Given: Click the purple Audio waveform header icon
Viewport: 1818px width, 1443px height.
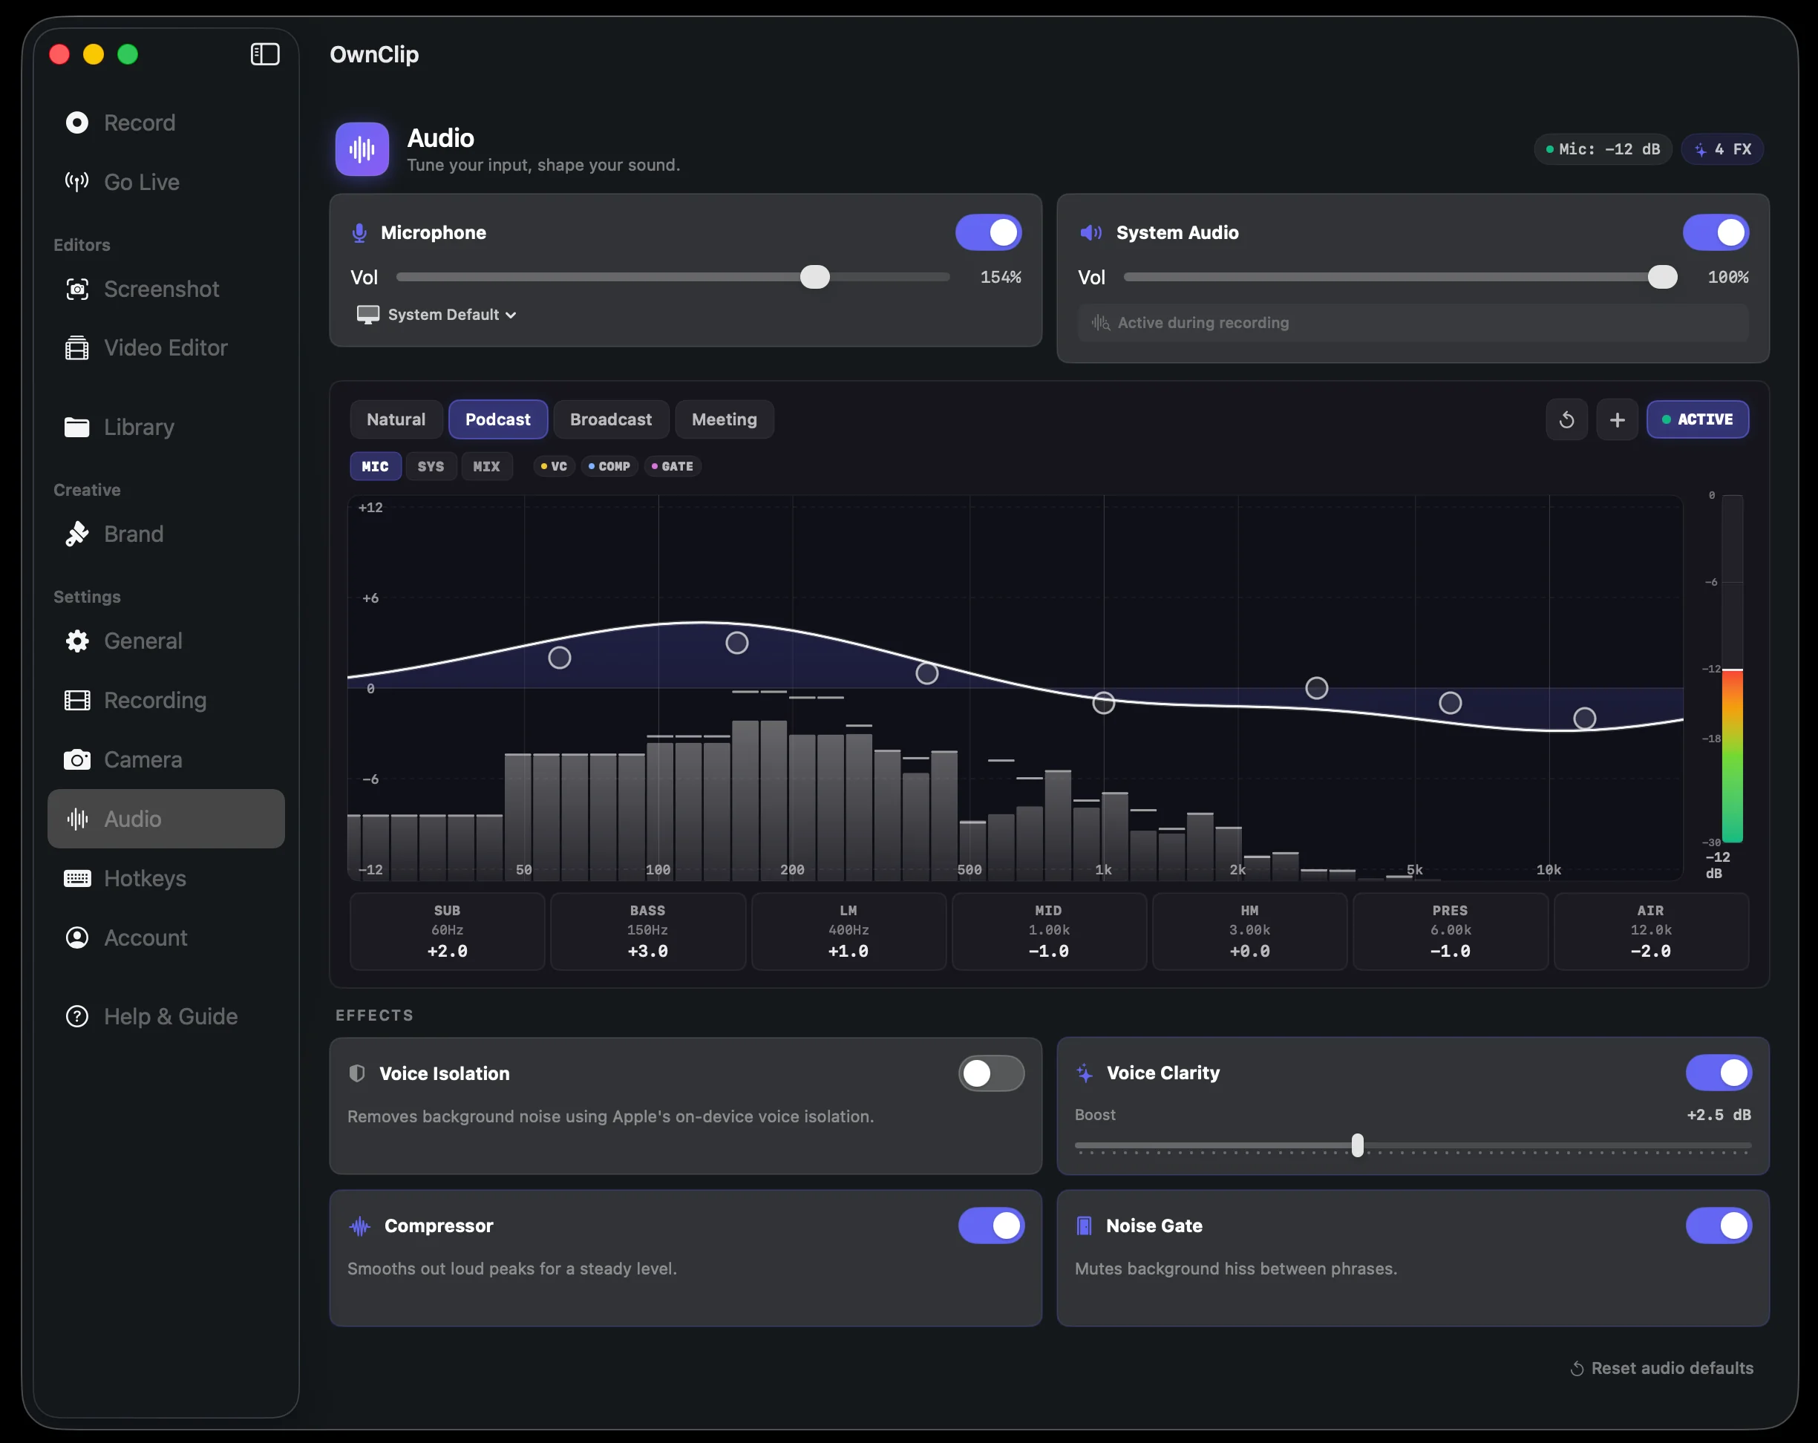Looking at the screenshot, I should (362, 149).
